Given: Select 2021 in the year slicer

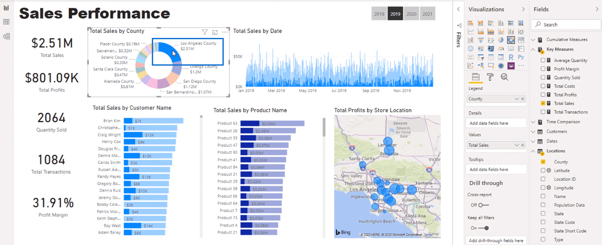Looking at the screenshot, I should tap(427, 14).
